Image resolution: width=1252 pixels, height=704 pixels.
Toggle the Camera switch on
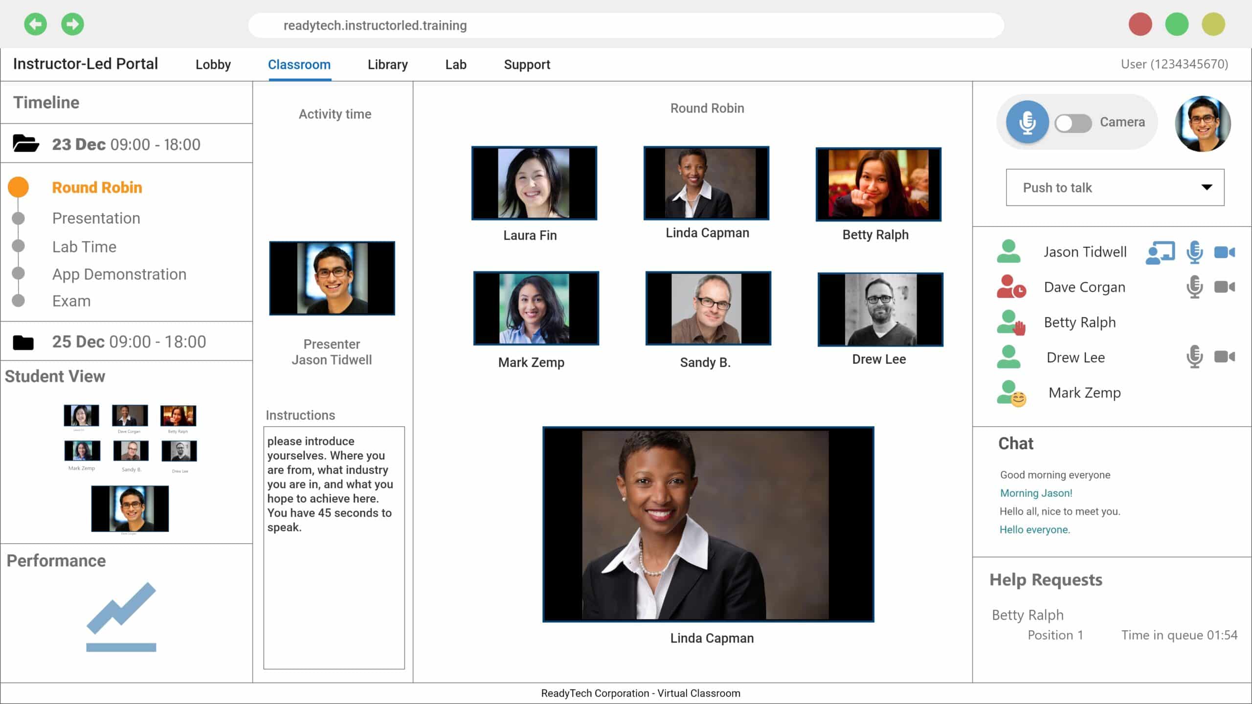click(1073, 123)
